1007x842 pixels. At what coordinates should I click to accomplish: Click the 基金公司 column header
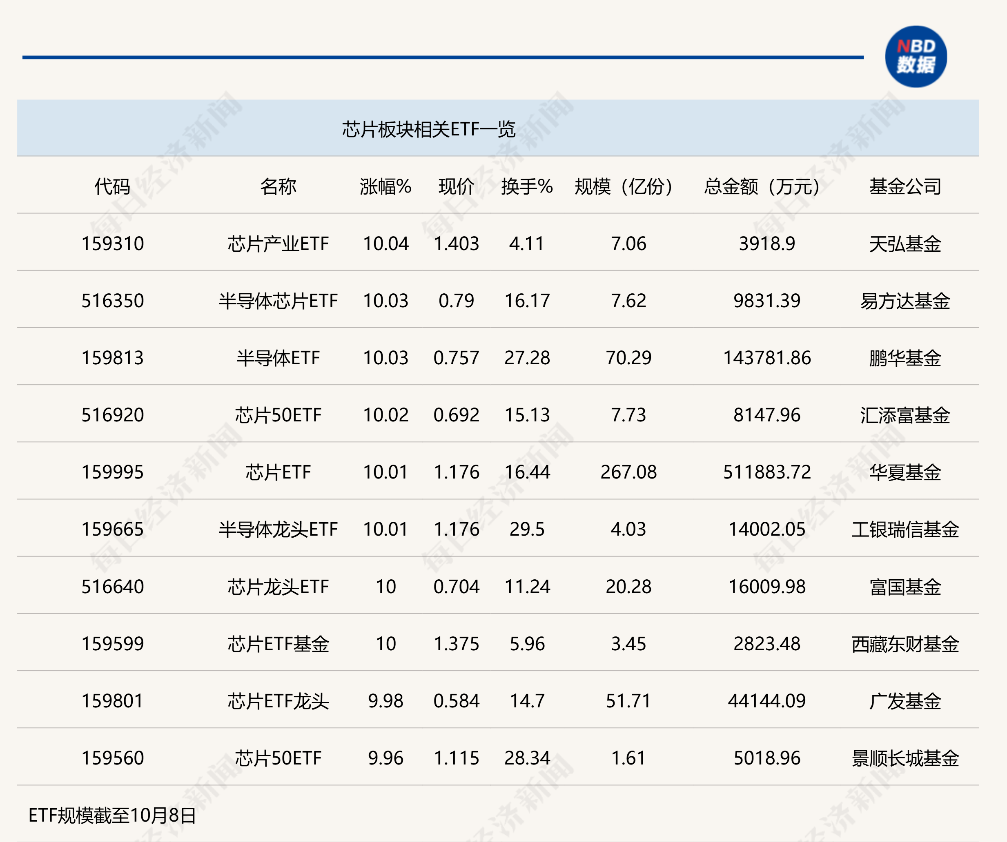[905, 186]
